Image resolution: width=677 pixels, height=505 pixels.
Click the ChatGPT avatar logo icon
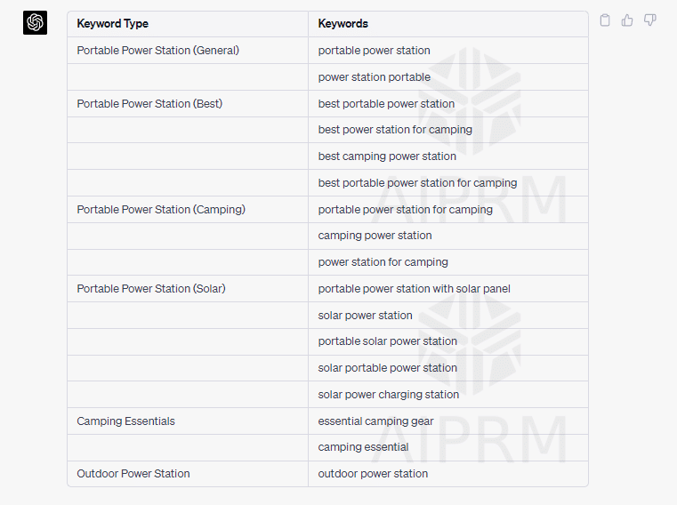pyautogui.click(x=35, y=23)
